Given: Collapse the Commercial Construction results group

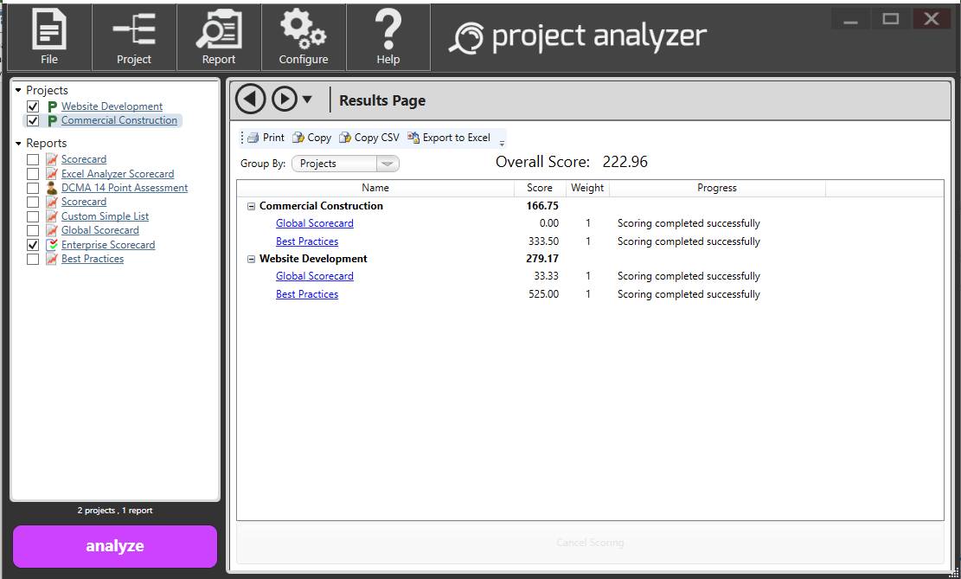Looking at the screenshot, I should (x=252, y=207).
